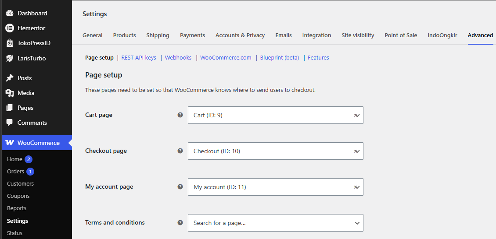This screenshot has height=239, width=496.
Task: Click the LarisTurbo icon
Action: tap(10, 58)
